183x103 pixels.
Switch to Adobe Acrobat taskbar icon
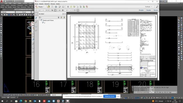click(67, 101)
